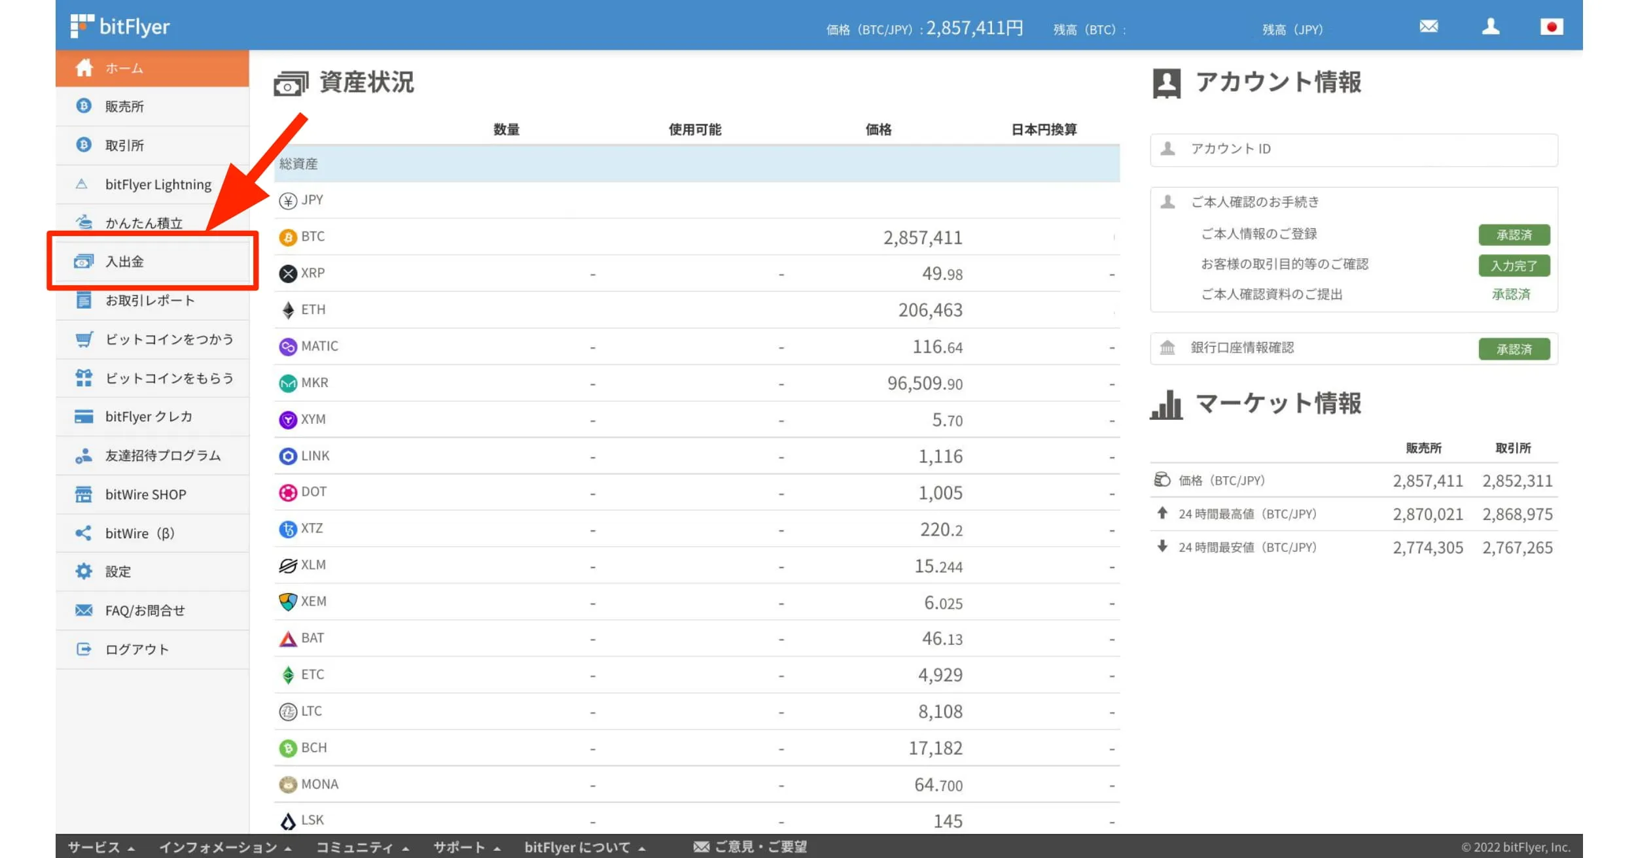Open 取引所 from the sidebar menu

[x=124, y=145]
